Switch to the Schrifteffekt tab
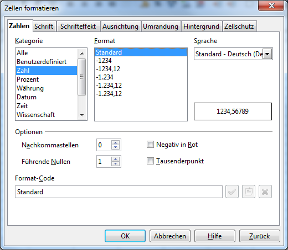 (78, 26)
